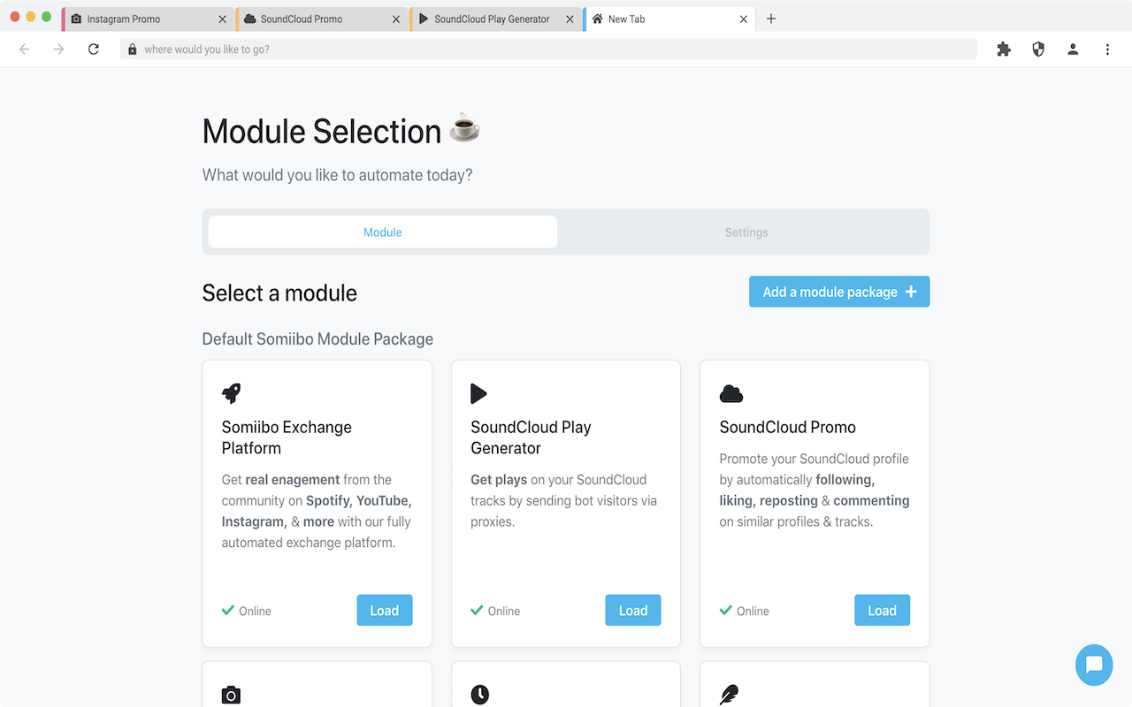Focus the address bar input field

click(548, 49)
